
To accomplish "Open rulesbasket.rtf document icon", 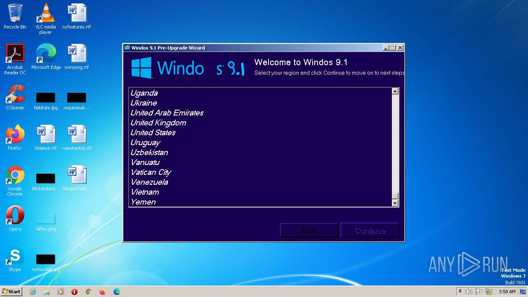I will coord(77,138).
